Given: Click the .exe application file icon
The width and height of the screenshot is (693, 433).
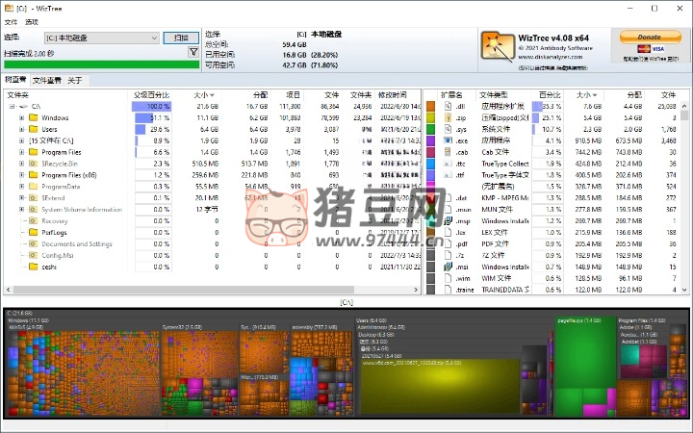Looking at the screenshot, I should click(x=449, y=140).
